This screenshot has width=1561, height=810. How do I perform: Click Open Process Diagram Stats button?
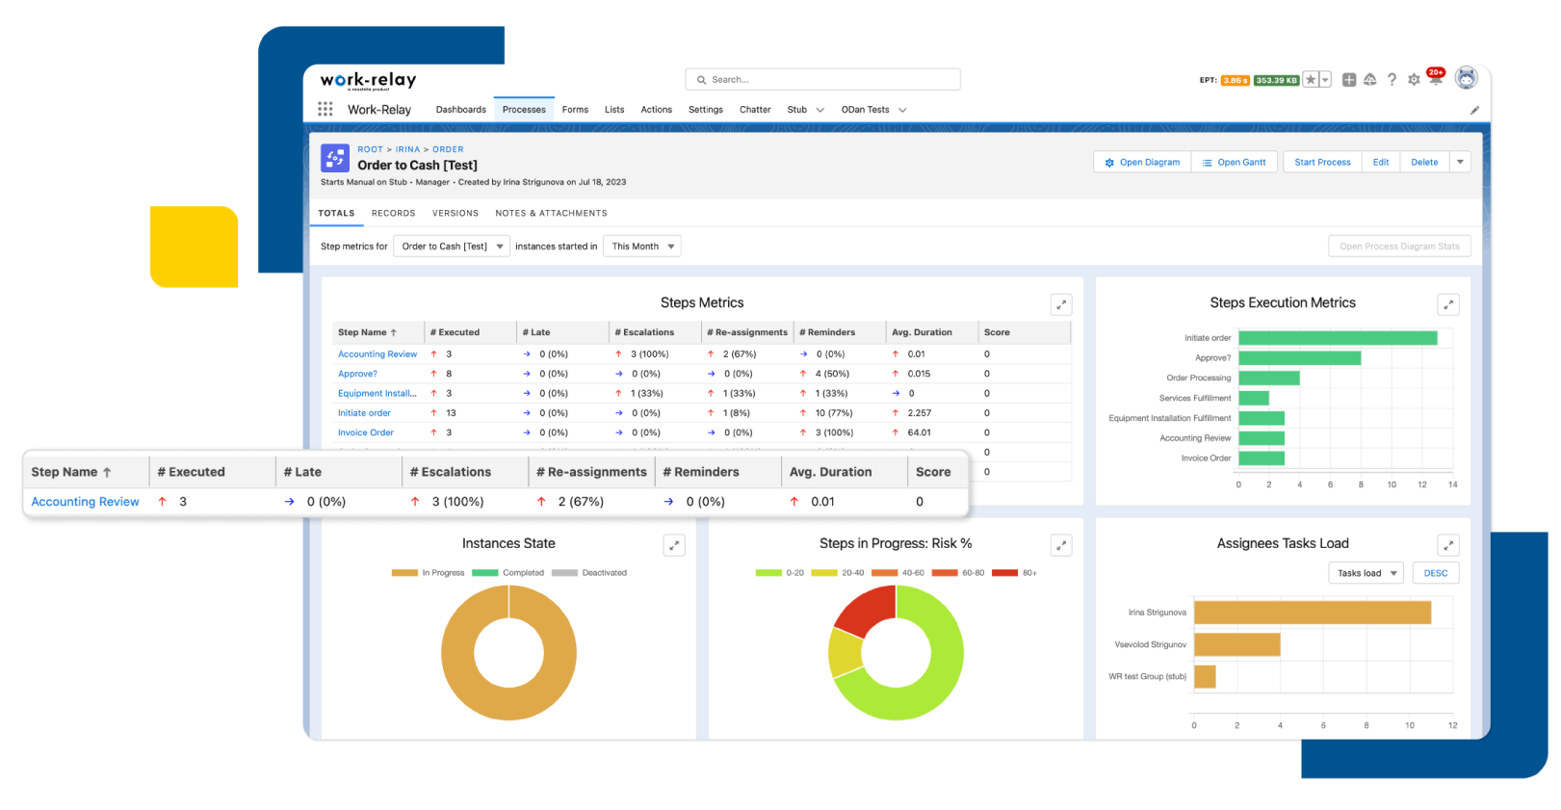1399,247
